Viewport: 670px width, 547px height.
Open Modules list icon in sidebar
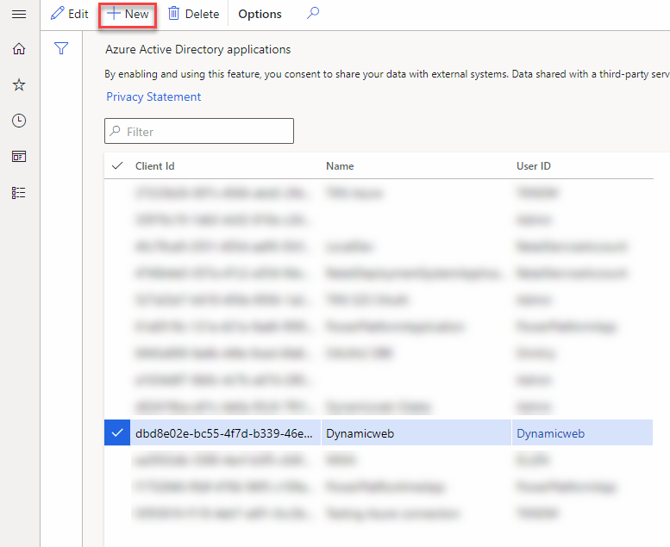19,193
